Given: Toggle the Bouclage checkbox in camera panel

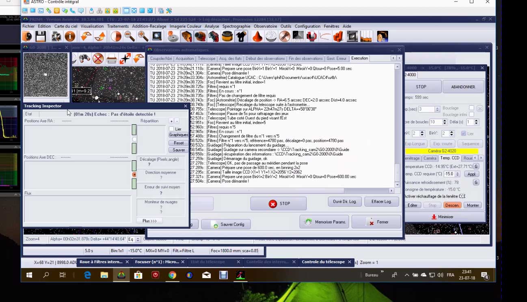Looking at the screenshot, I should click(471, 108).
